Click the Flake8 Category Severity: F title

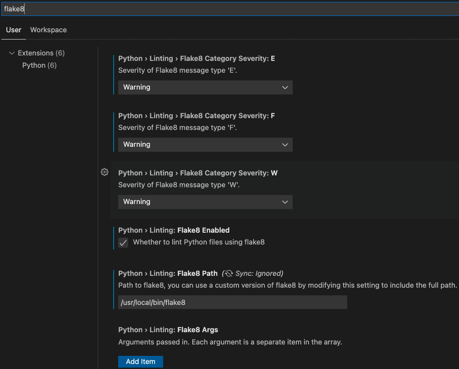point(196,116)
